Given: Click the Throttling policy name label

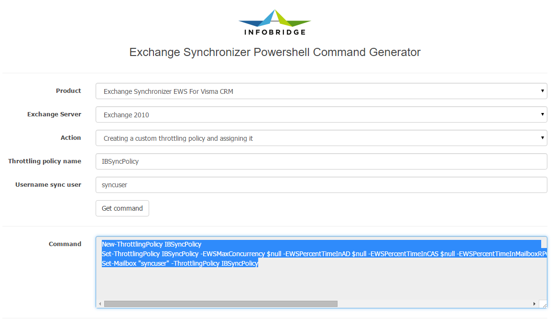Looking at the screenshot, I should coord(44,161).
